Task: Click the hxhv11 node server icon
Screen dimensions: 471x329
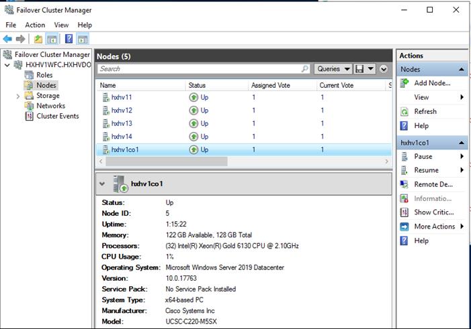Action: 105,97
